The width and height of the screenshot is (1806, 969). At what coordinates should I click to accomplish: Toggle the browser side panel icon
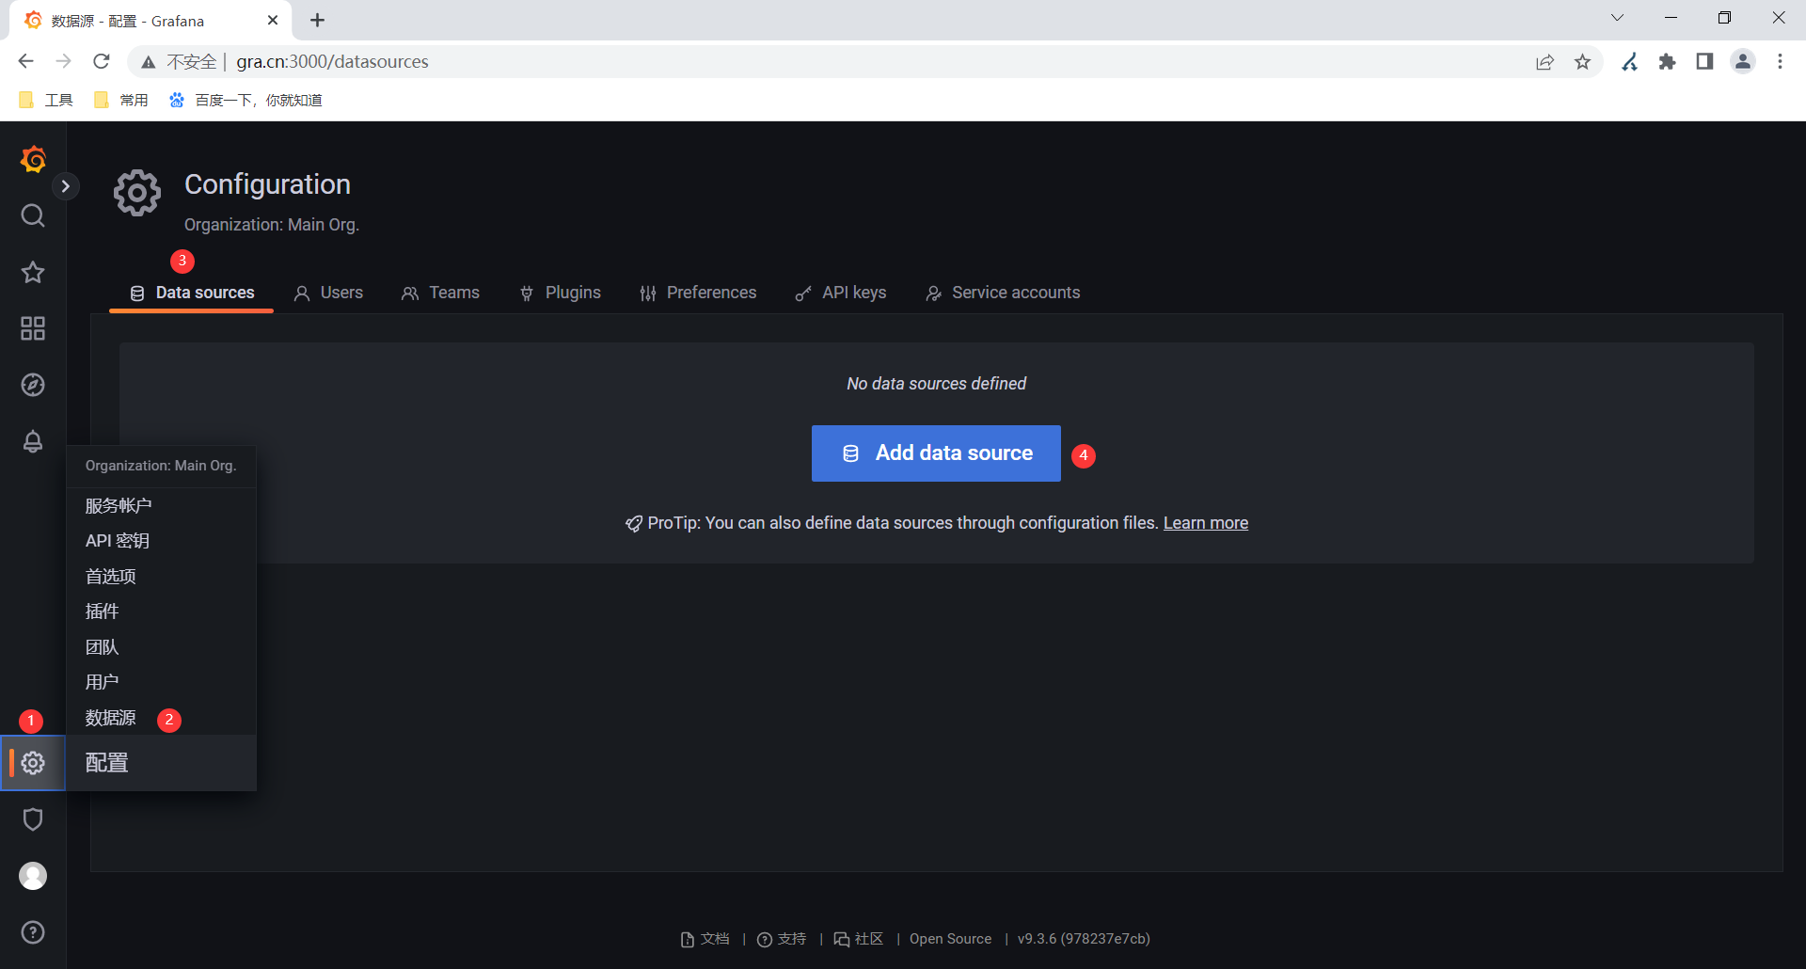pyautogui.click(x=1704, y=62)
